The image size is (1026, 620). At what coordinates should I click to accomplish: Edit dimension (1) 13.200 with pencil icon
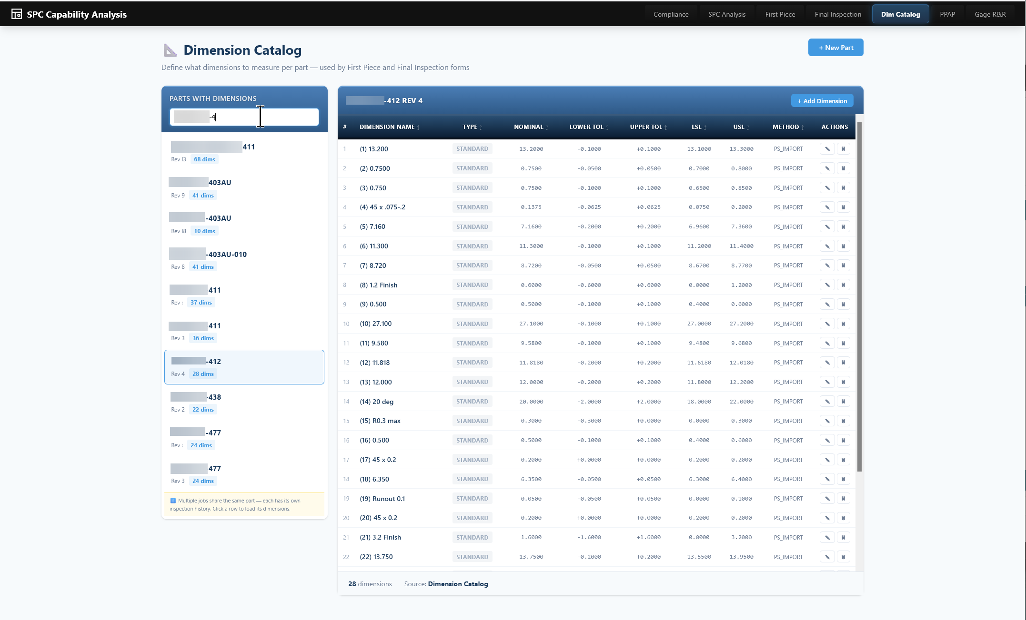(x=827, y=148)
